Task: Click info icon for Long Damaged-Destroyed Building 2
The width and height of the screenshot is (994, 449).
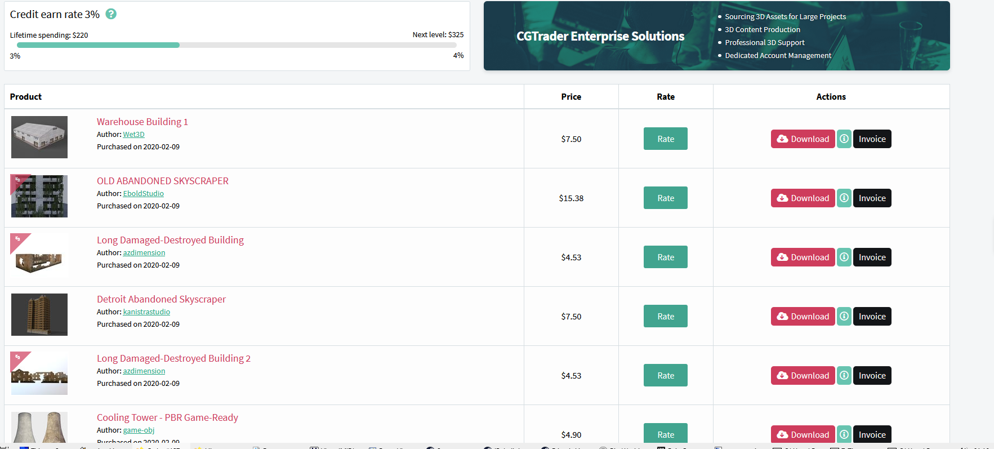Action: 844,375
